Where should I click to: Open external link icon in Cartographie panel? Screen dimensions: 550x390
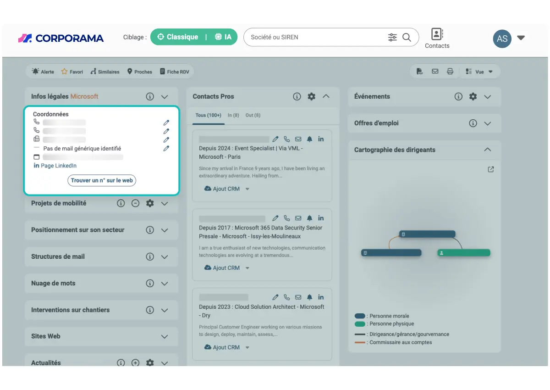point(491,169)
